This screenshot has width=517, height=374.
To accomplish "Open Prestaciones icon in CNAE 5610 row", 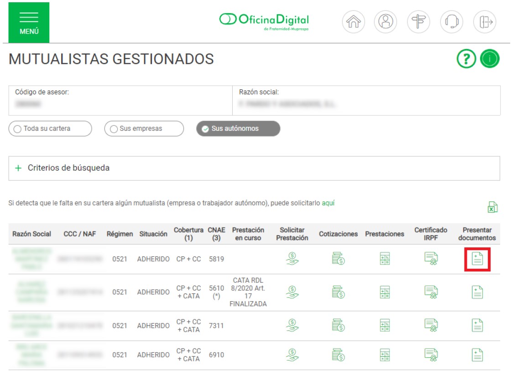I will (x=385, y=292).
